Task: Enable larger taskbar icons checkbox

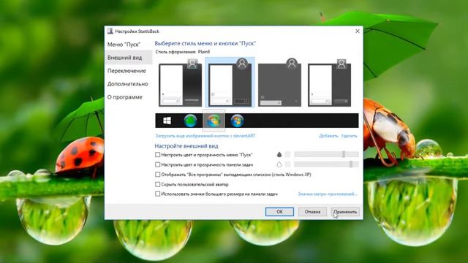Action: coord(158,194)
